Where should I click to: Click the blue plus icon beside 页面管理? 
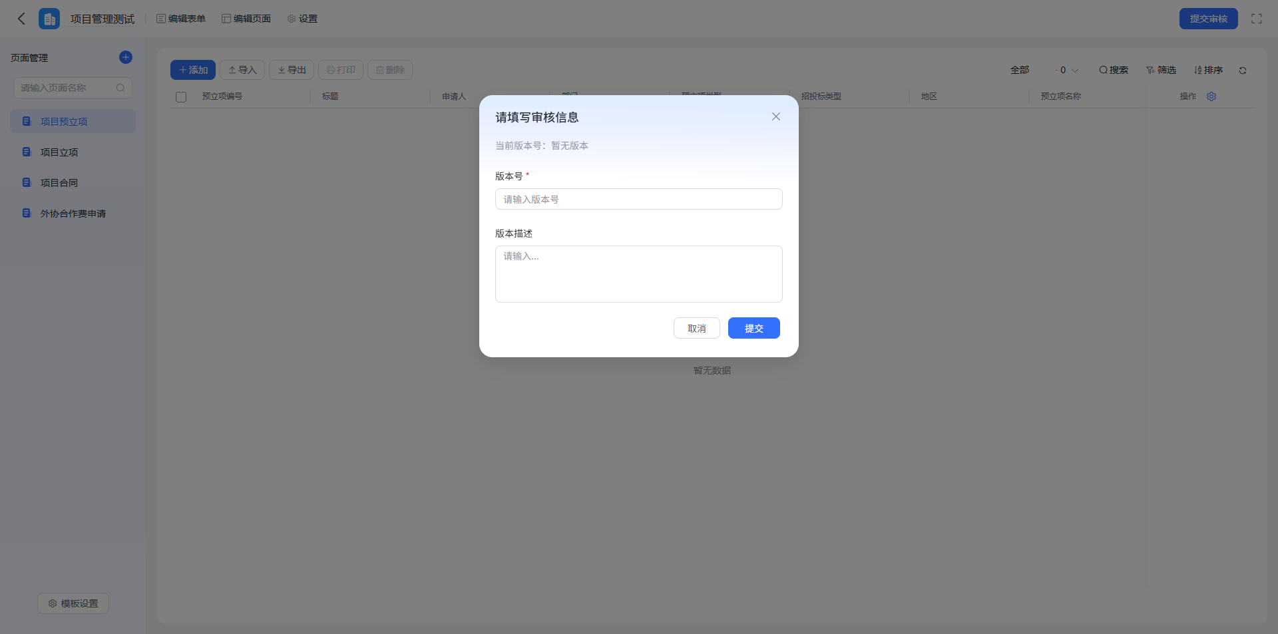[126, 57]
